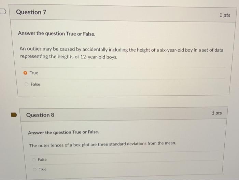Choose the False radio button in Question 8

click(33, 160)
